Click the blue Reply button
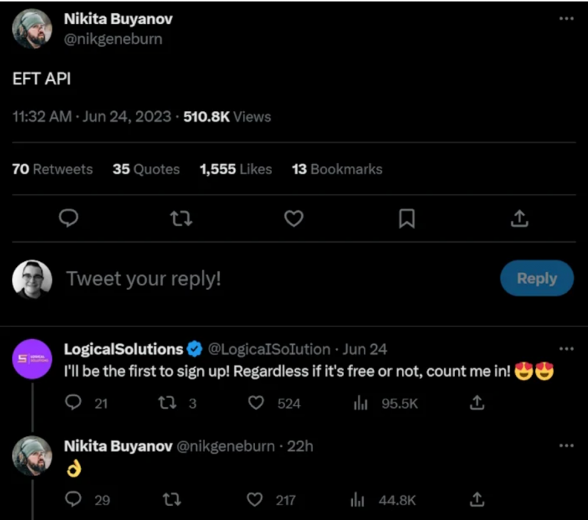This screenshot has height=520, width=588. tap(537, 279)
